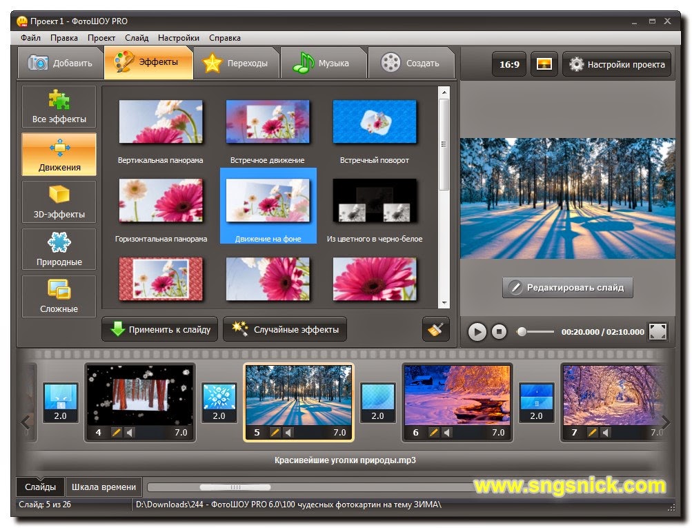Stop the preview playback
The width and height of the screenshot is (692, 528).
coord(499,331)
